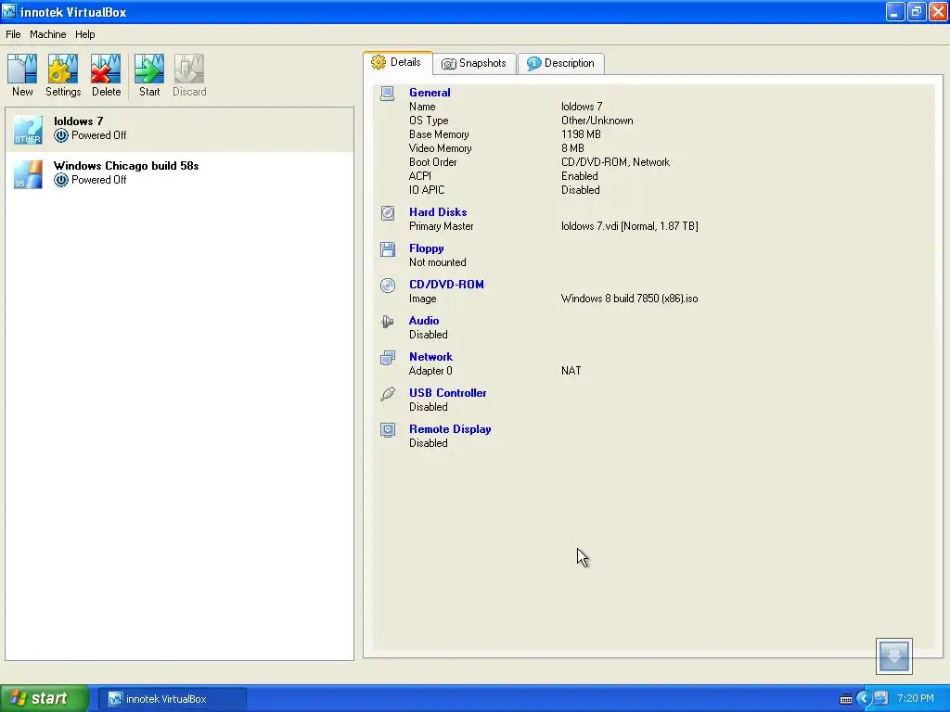Click the Boot Order label

click(x=432, y=162)
